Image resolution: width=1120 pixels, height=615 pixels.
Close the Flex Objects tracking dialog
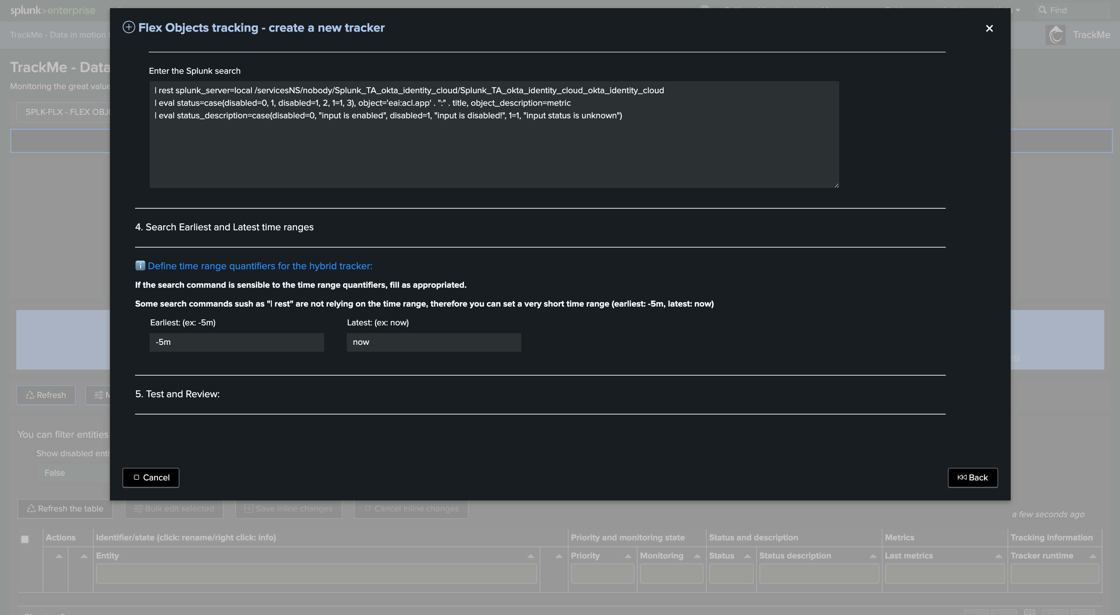pyautogui.click(x=989, y=28)
